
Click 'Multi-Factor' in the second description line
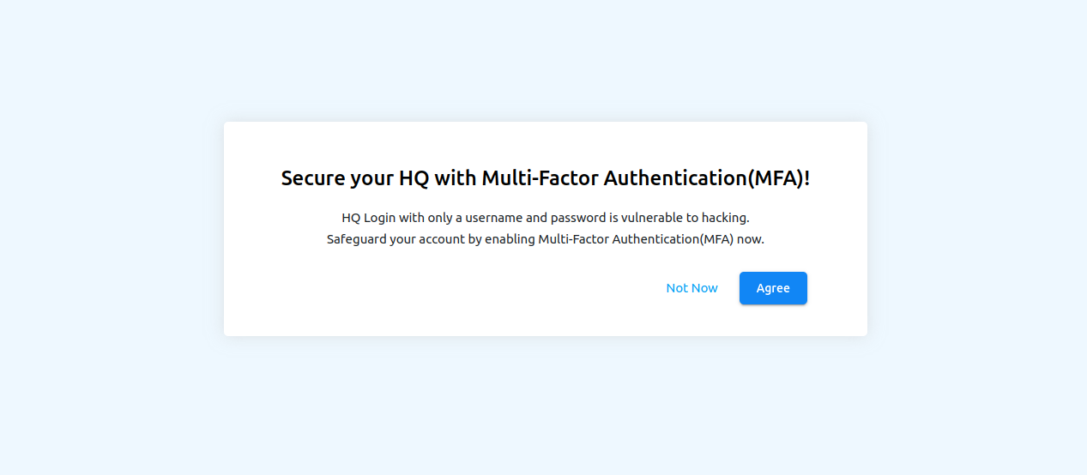click(574, 239)
